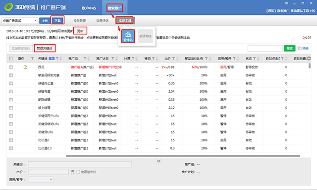Collapse the bottom detail panel with the double chevron
The image size is (317, 190).
tap(158, 161)
